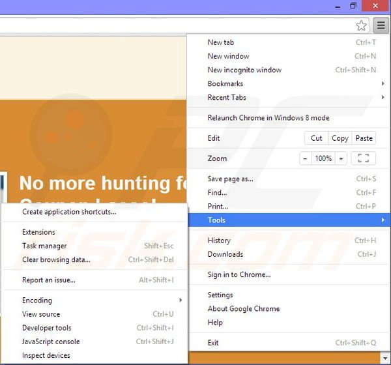This screenshot has height=365, width=391.
Task: Click the Cut button
Action: click(316, 138)
